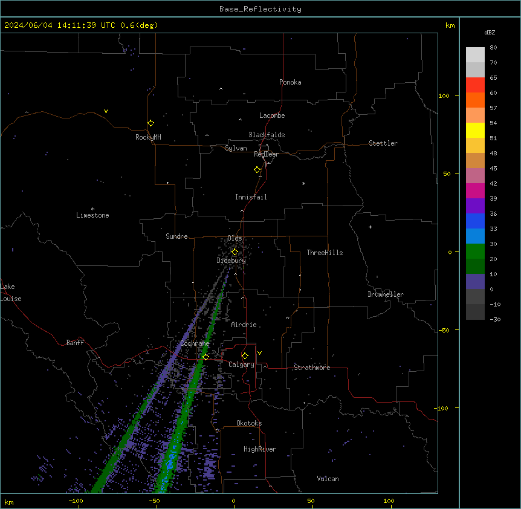The width and height of the screenshot is (521, 509).
Task: Click the Calgary city label
Action: click(x=241, y=365)
